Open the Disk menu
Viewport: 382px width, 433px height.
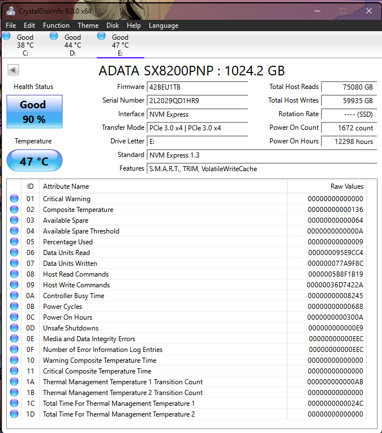coord(113,26)
